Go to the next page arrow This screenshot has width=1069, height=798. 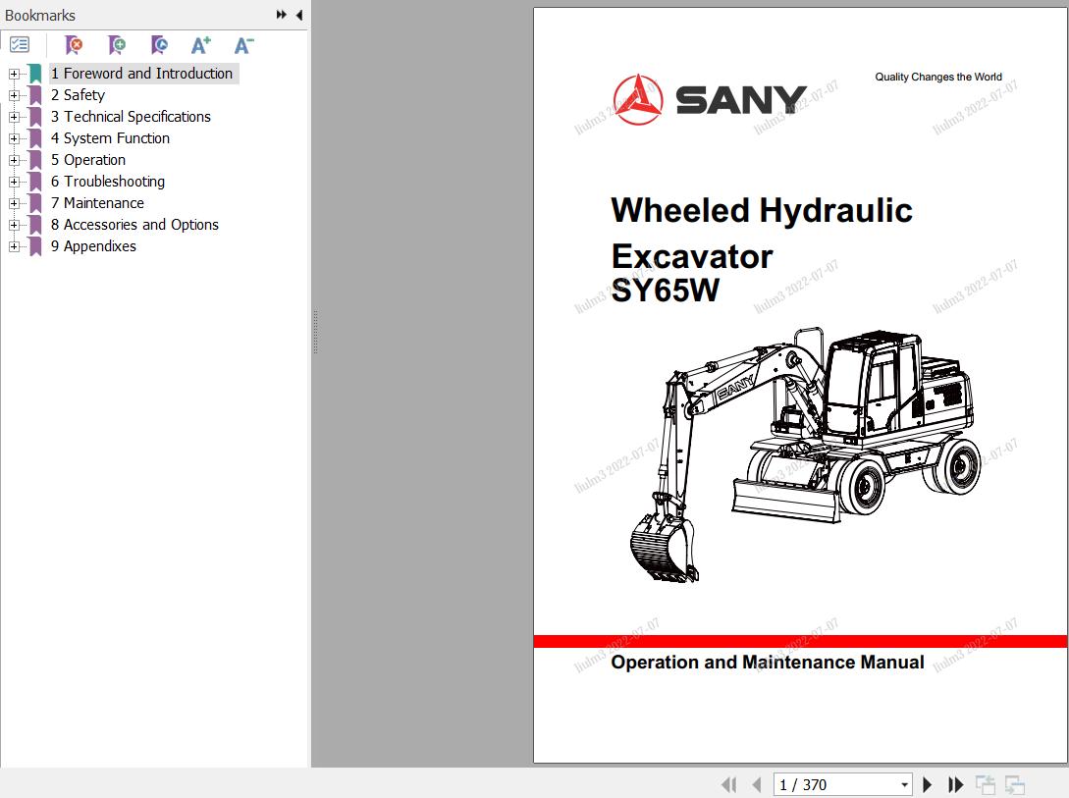point(927,784)
